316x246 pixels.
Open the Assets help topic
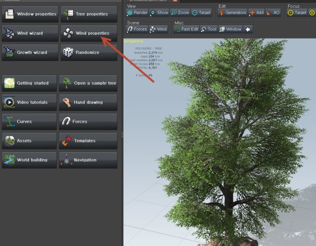(x=29, y=141)
